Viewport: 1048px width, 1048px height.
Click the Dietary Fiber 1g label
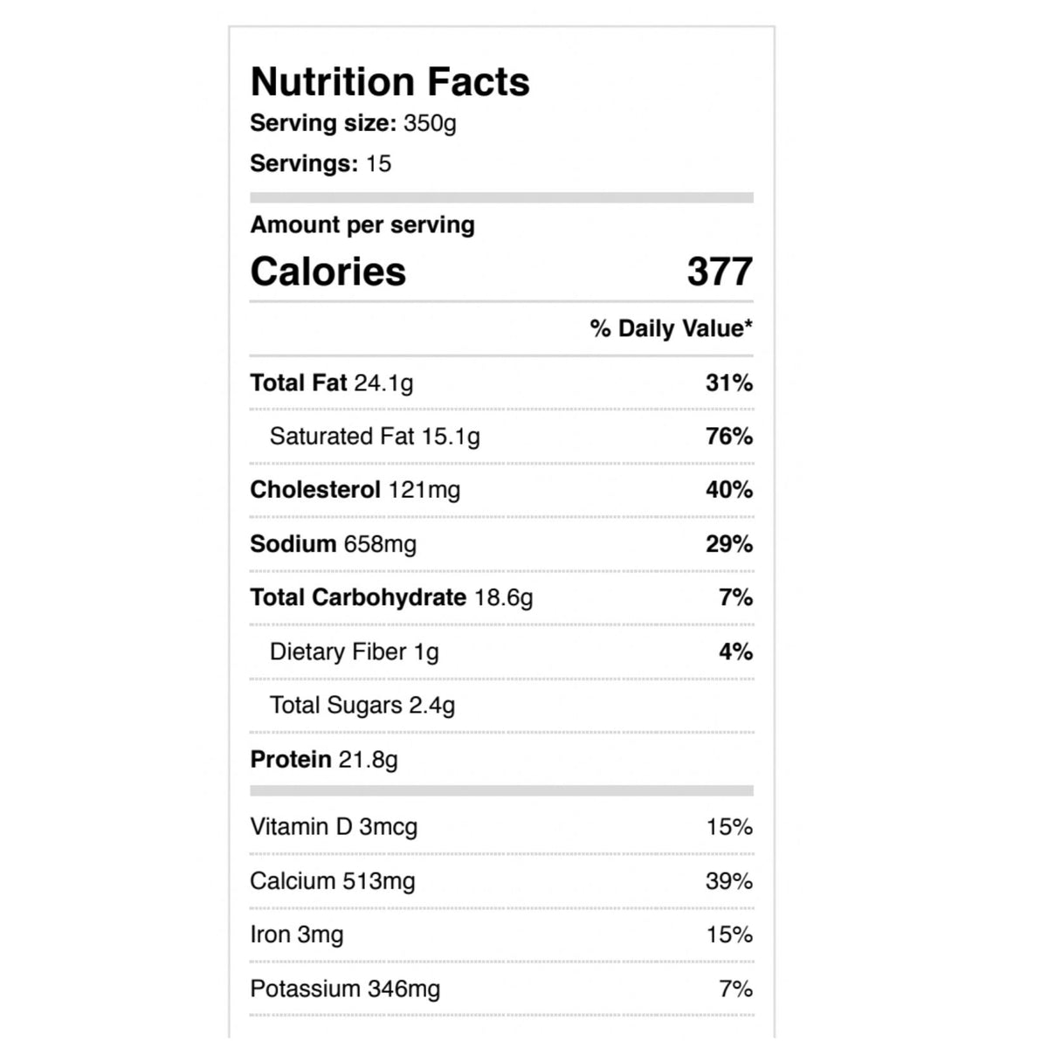tap(354, 652)
